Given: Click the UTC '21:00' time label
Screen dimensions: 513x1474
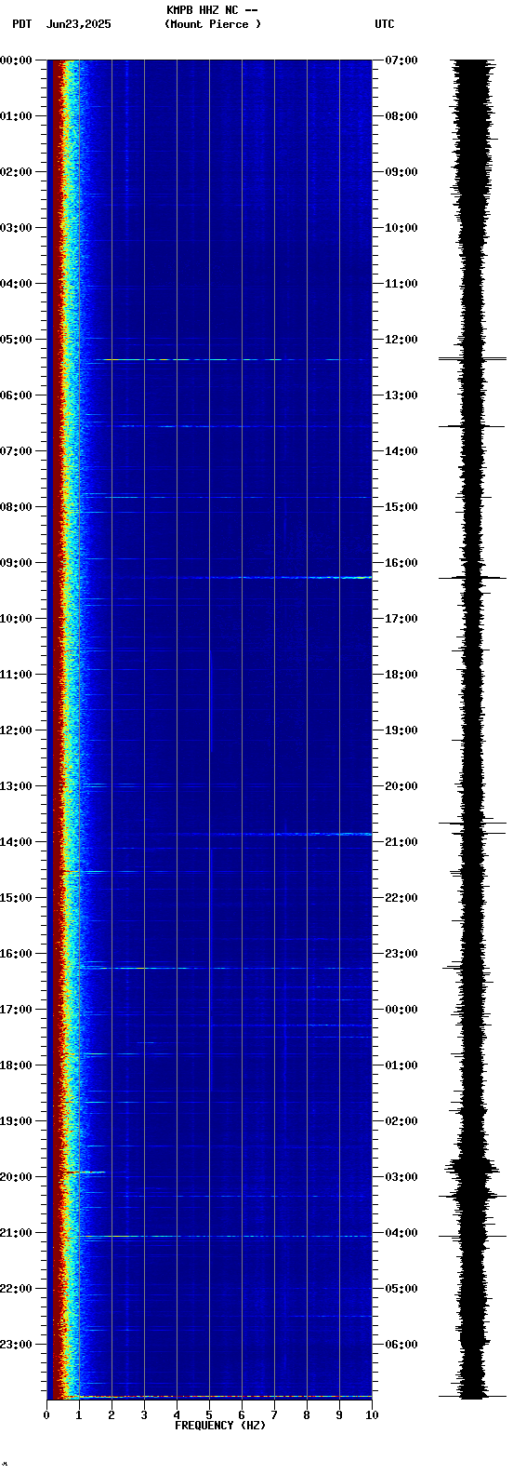Looking at the screenshot, I should coord(401,842).
